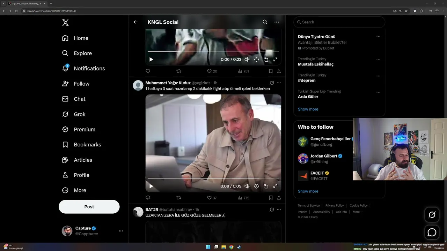Image resolution: width=447 pixels, height=251 pixels.
Task: Open account menu dots next to Capture
Action: point(120,231)
